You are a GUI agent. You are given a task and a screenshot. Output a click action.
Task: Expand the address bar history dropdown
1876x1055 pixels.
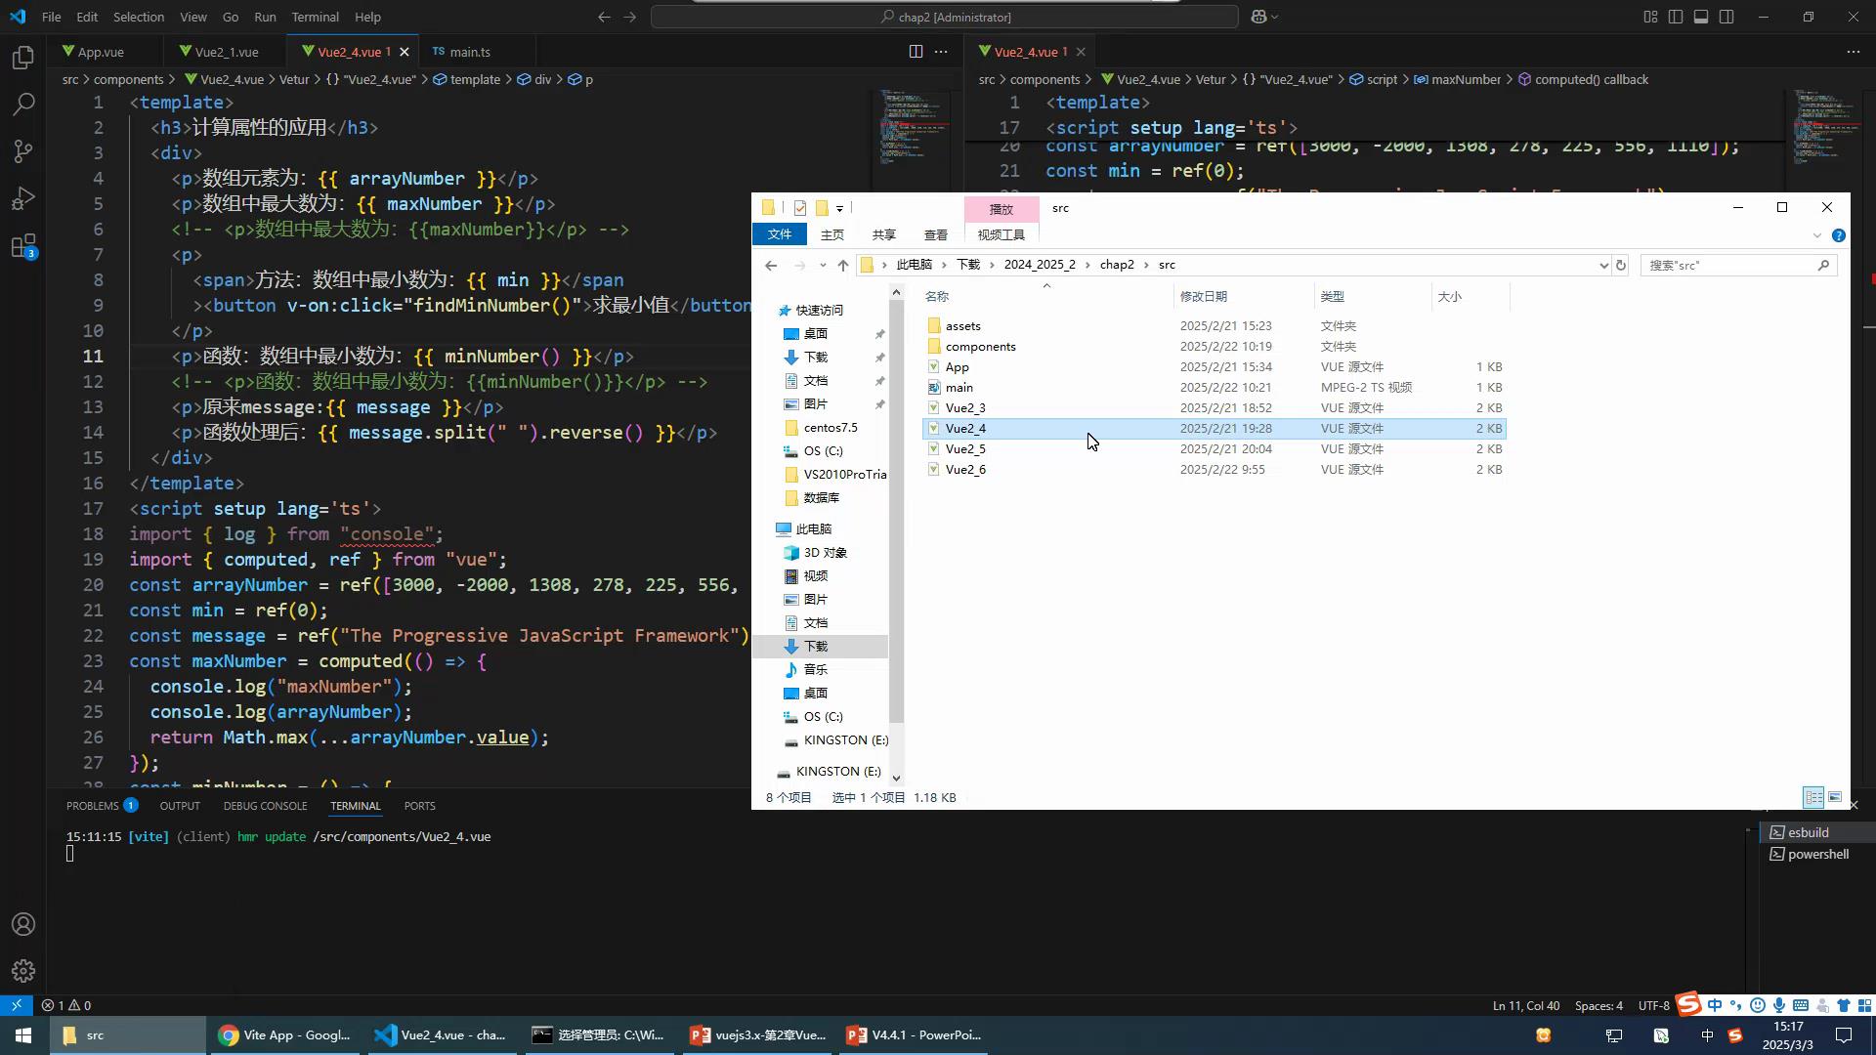coord(1603,266)
